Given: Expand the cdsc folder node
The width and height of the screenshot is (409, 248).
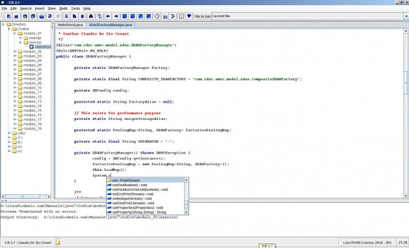Looking at the screenshot, I should pos(9,133).
